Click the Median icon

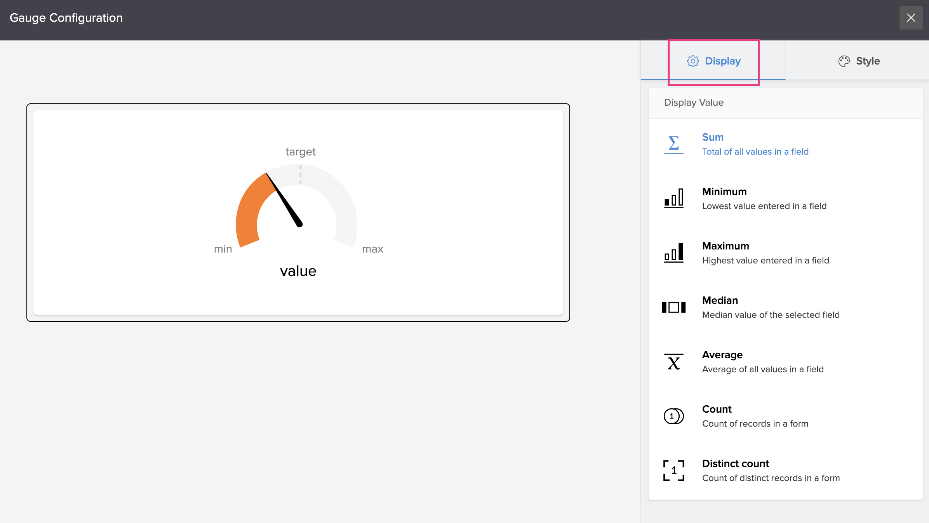673,307
